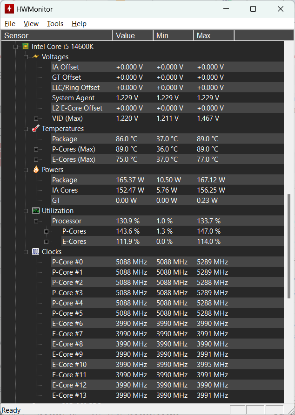Collapse the Voltages section

point(26,57)
